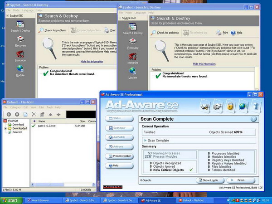Switch to Default - FlashGet taskbar button
The image size is (272, 204).
click(x=194, y=200)
